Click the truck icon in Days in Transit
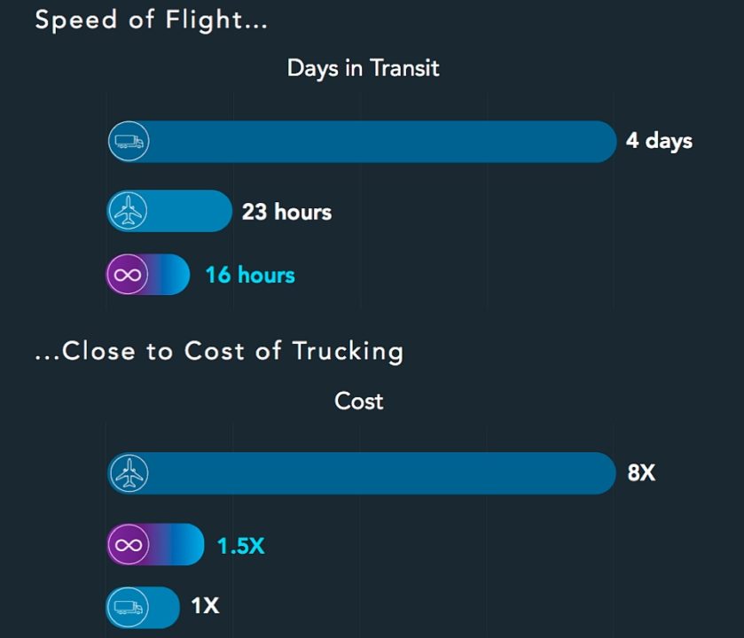Screen dimensions: 744x638 129,141
